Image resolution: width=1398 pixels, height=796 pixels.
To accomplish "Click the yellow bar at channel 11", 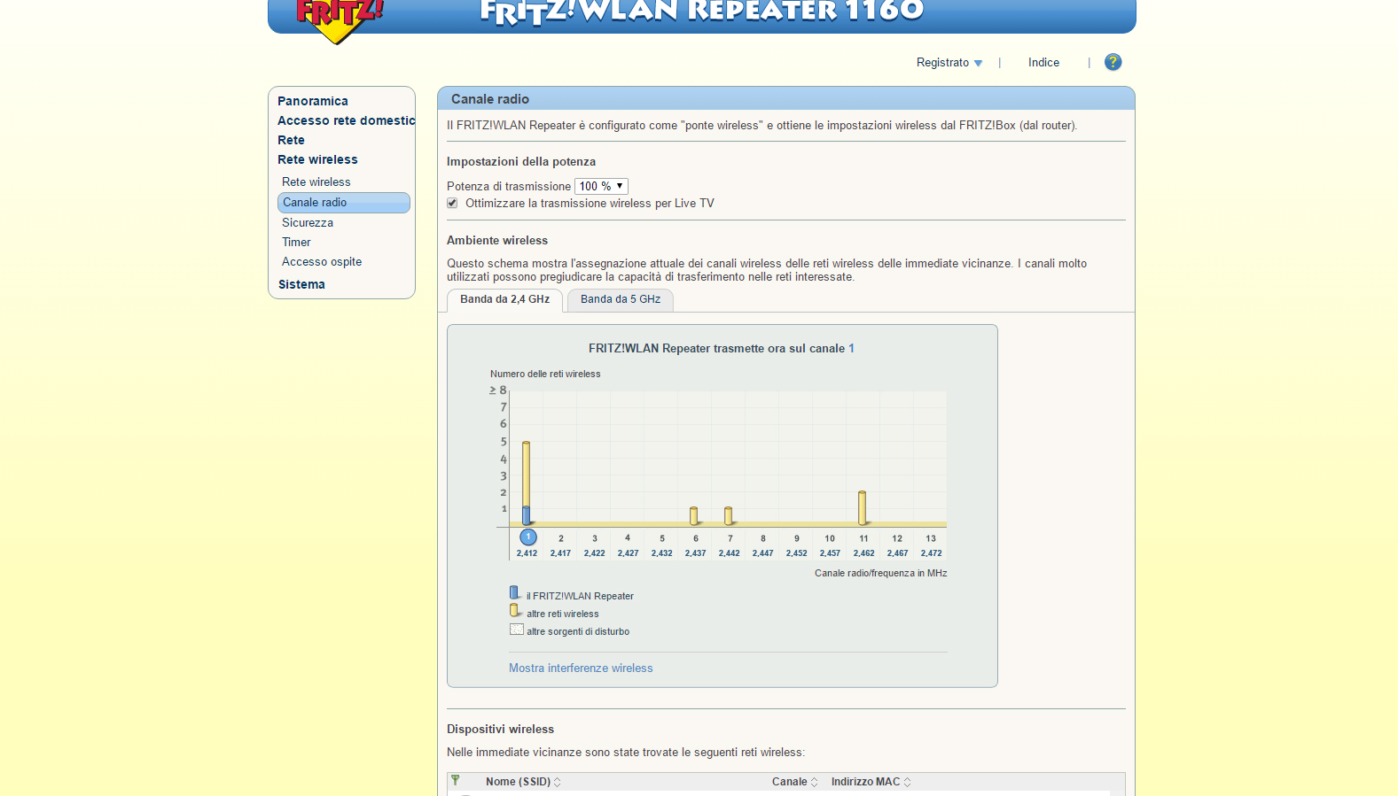I will (x=862, y=507).
